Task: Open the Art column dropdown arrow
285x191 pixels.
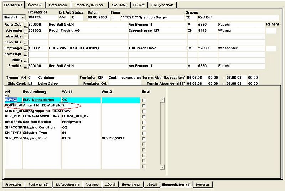Action: (6, 96)
